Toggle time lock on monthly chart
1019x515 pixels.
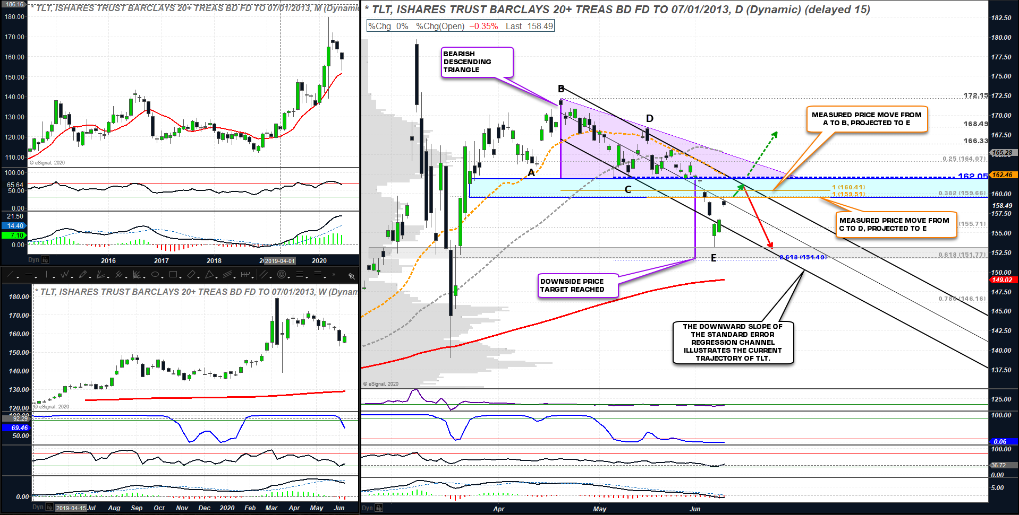46,260
